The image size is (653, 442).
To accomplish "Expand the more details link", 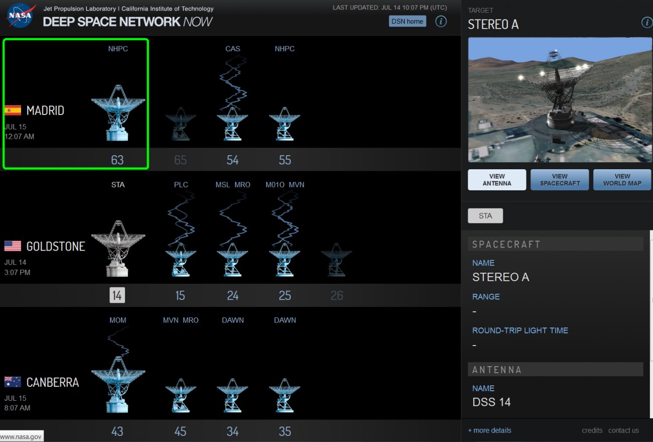I will point(490,430).
